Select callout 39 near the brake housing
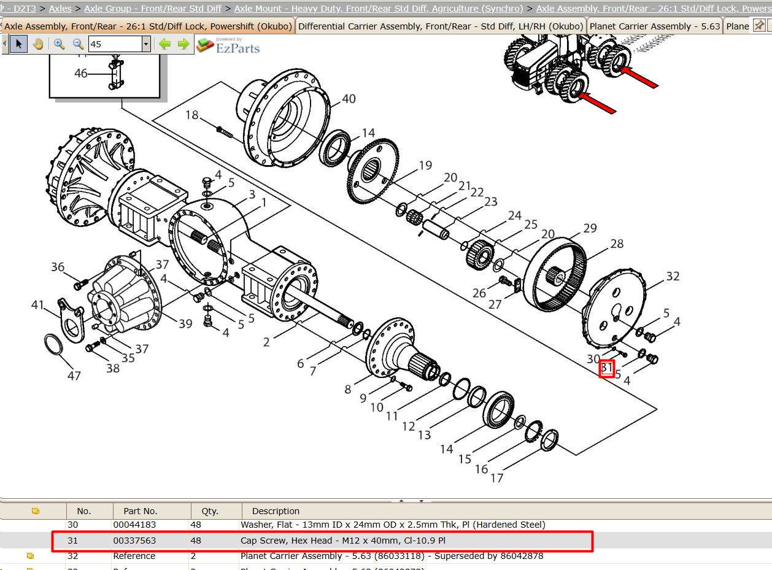772x570 pixels. pos(185,324)
